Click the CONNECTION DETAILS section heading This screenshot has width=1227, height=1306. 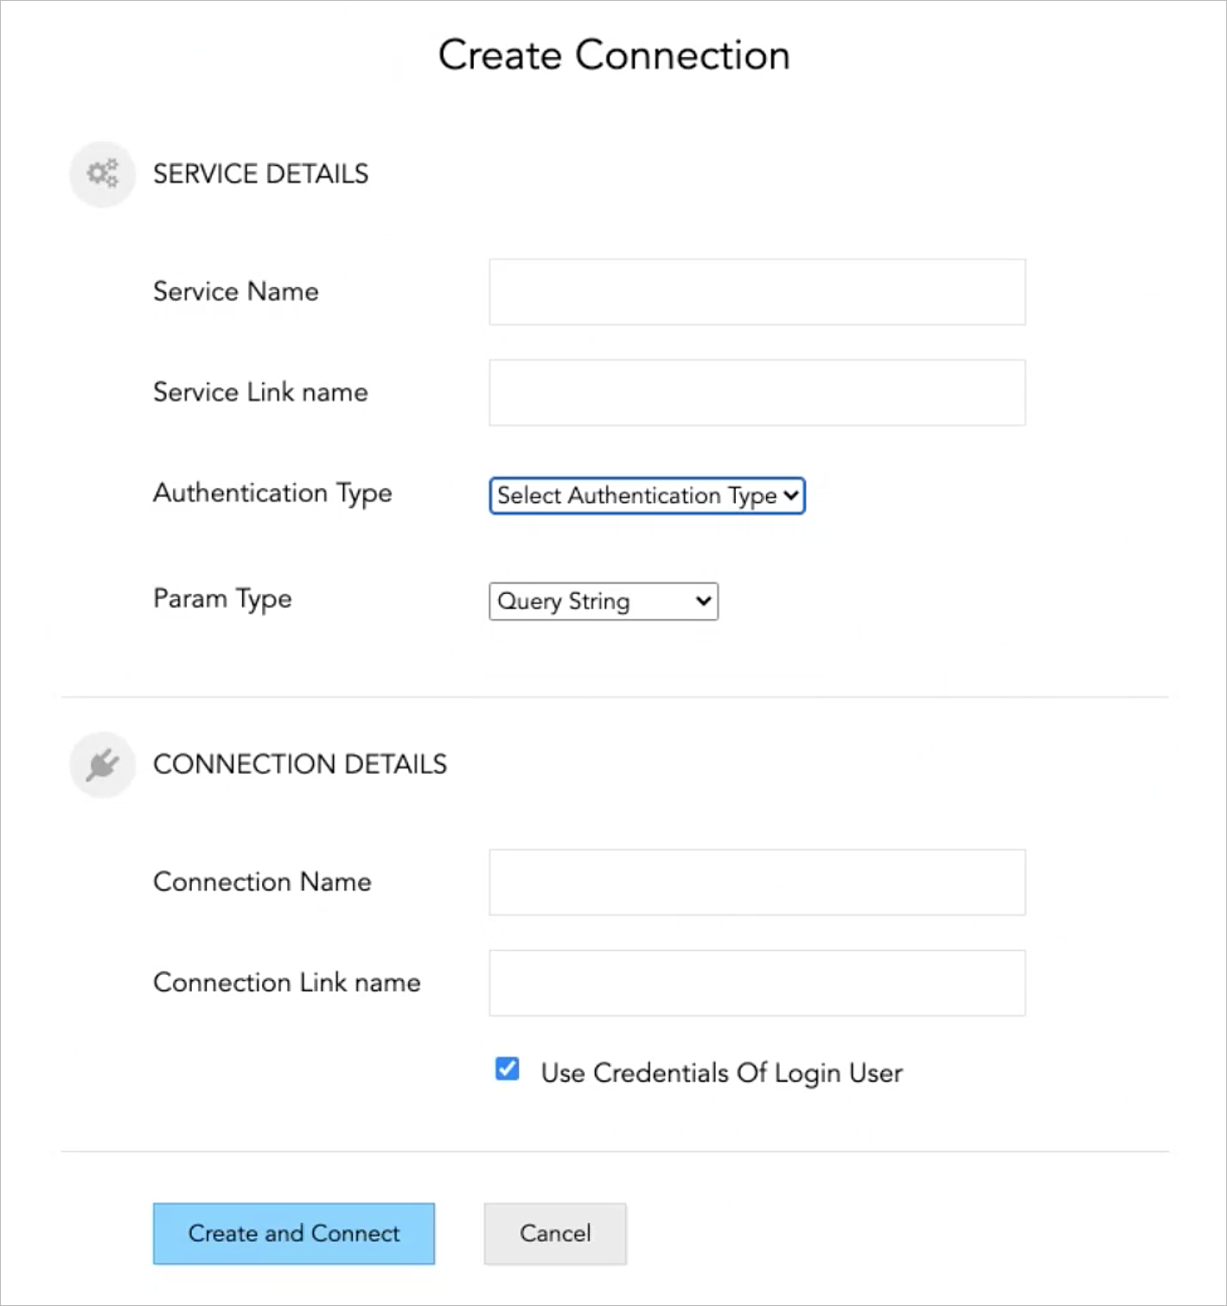coord(300,764)
